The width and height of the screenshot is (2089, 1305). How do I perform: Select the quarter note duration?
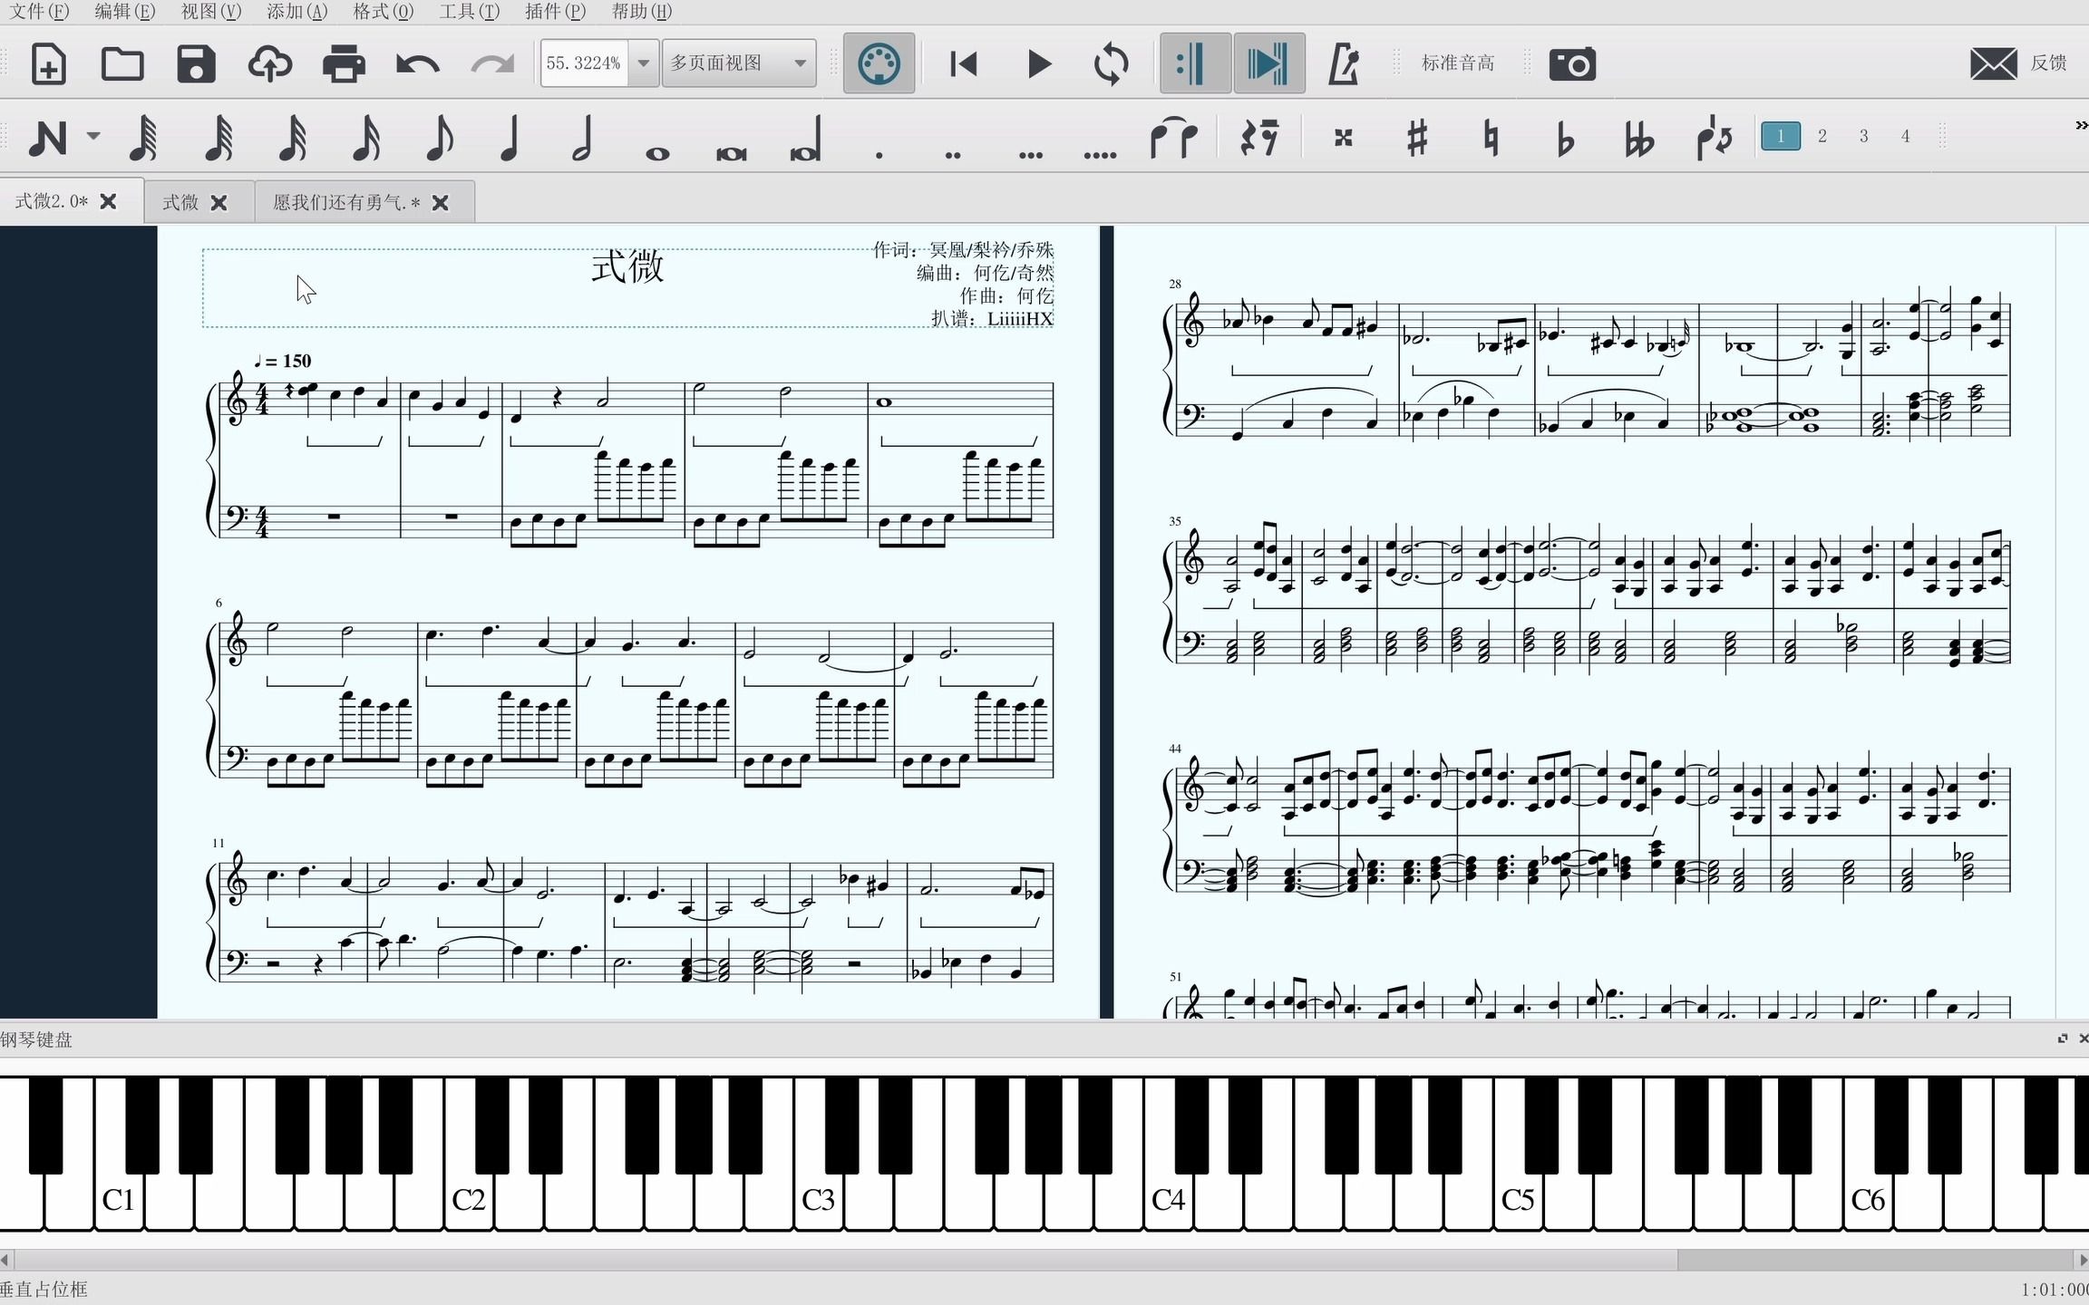tap(510, 139)
